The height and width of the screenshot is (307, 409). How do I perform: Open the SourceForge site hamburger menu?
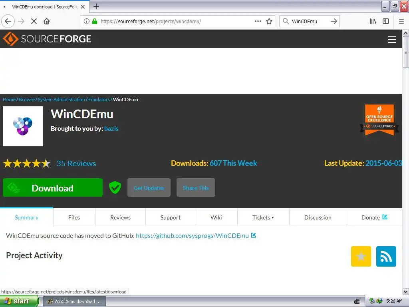(x=392, y=39)
